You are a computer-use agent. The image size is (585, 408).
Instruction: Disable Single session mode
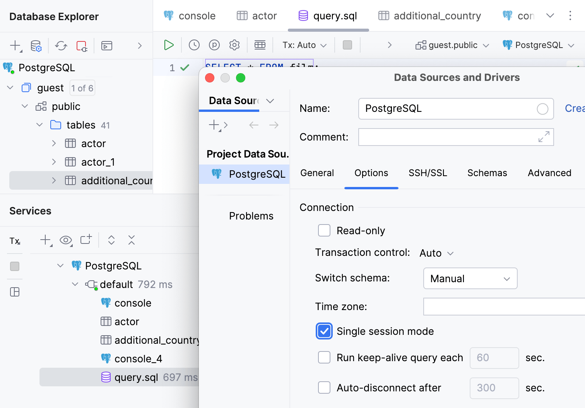[x=324, y=331]
